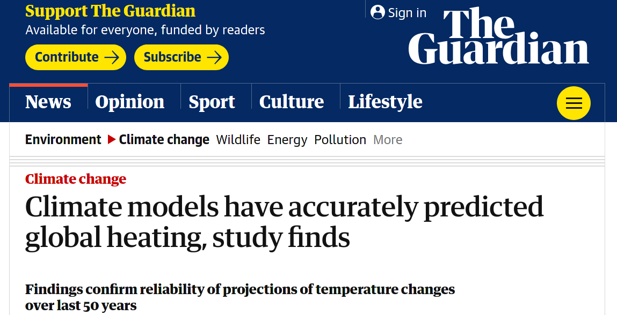Expand the More subsections link
This screenshot has width=617, height=315.
[x=388, y=140]
